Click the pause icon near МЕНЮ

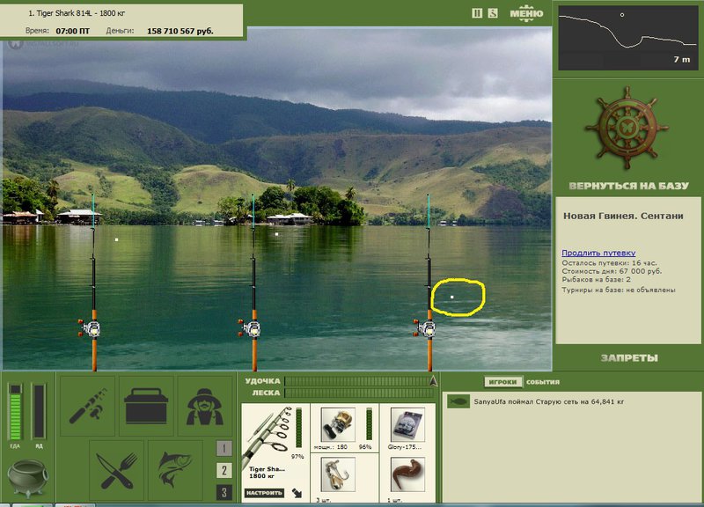coord(477,13)
